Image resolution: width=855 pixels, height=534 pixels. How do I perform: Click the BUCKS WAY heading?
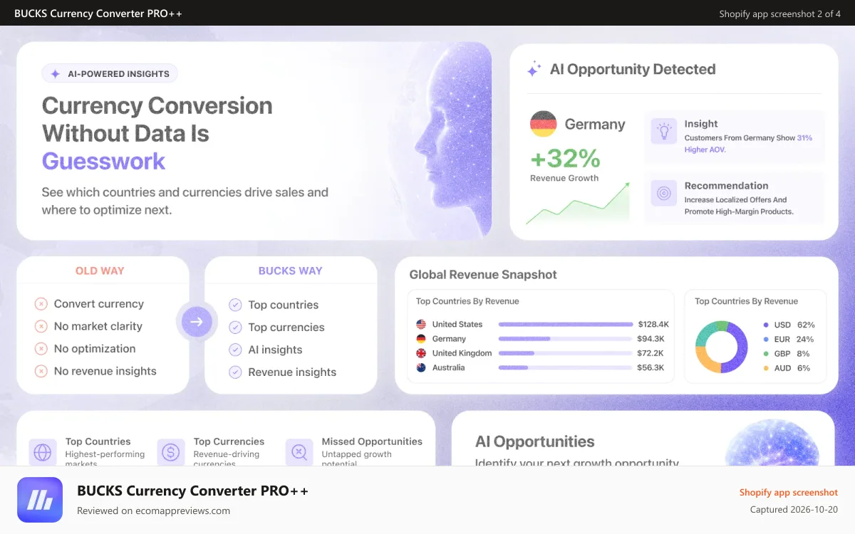click(291, 271)
